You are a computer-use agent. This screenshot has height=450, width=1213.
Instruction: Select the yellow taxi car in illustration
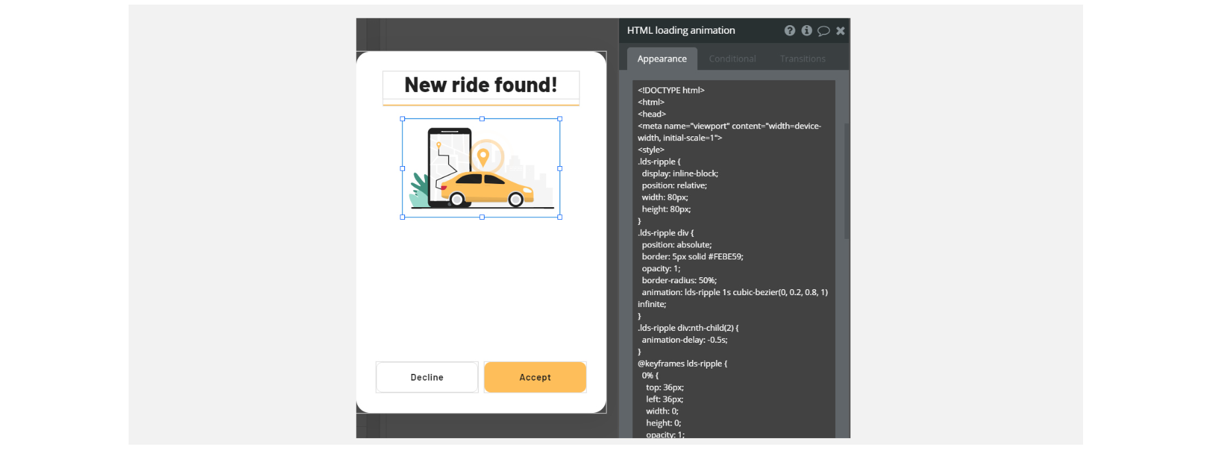click(487, 189)
